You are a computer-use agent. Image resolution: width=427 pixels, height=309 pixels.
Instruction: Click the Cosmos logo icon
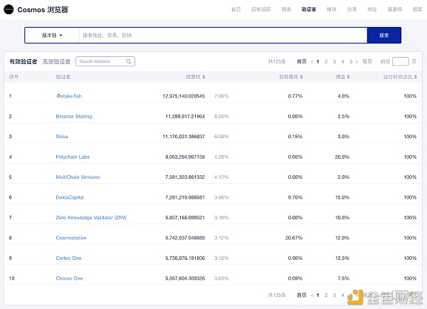(9, 9)
